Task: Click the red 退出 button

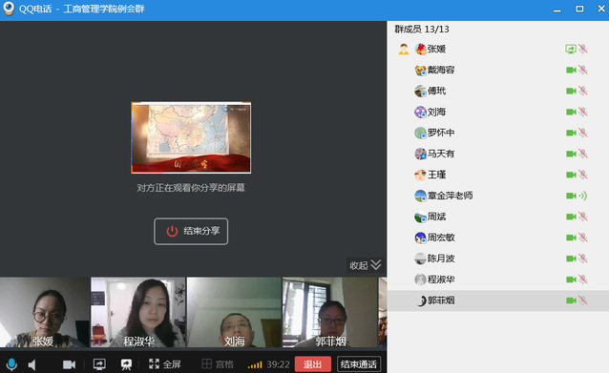Action: click(x=313, y=364)
